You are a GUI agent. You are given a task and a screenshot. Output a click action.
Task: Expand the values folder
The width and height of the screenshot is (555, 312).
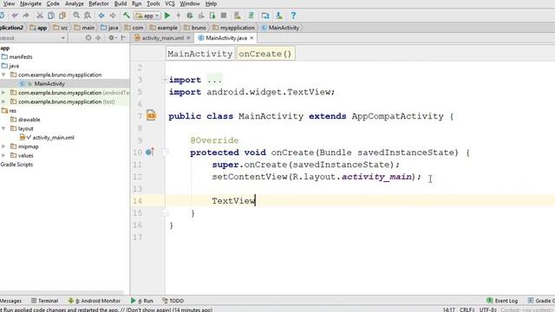tap(3, 155)
